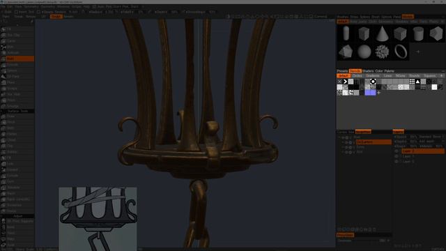Select the highlighted object in VoxTree
Viewport: 446px width, 251px height.
(x=374, y=142)
